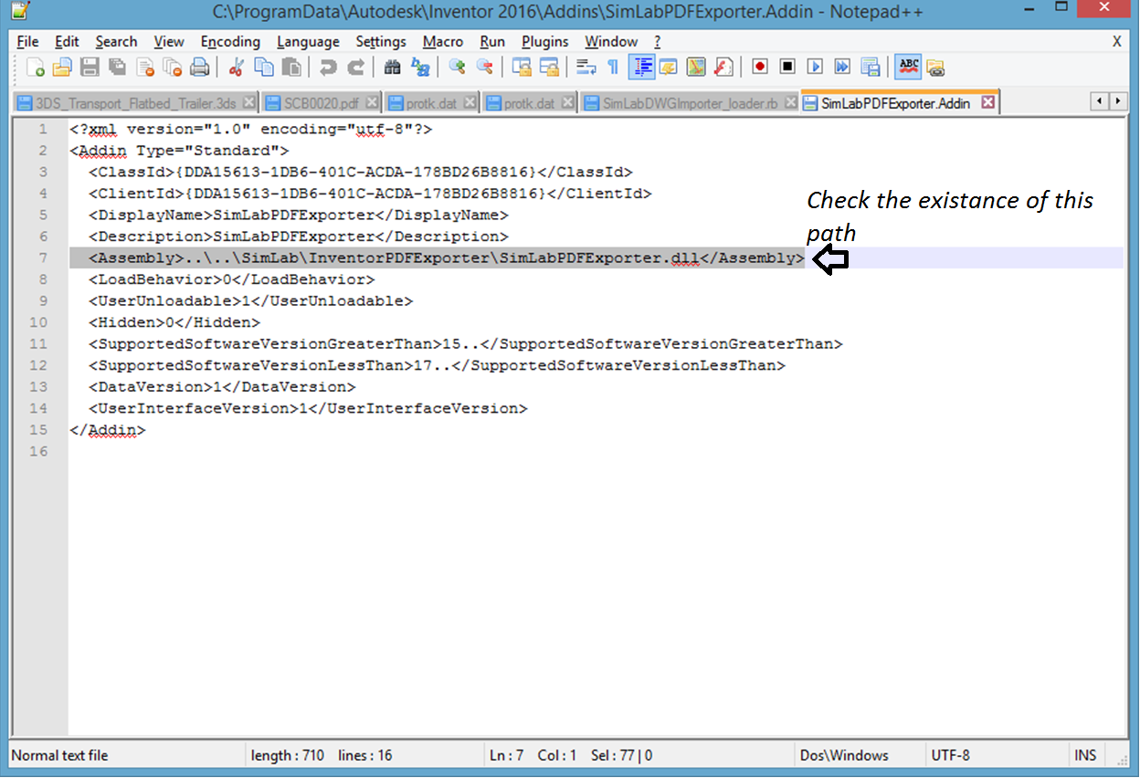This screenshot has height=778, width=1140.
Task: Click the Zoom in magnifier icon
Action: 457,67
